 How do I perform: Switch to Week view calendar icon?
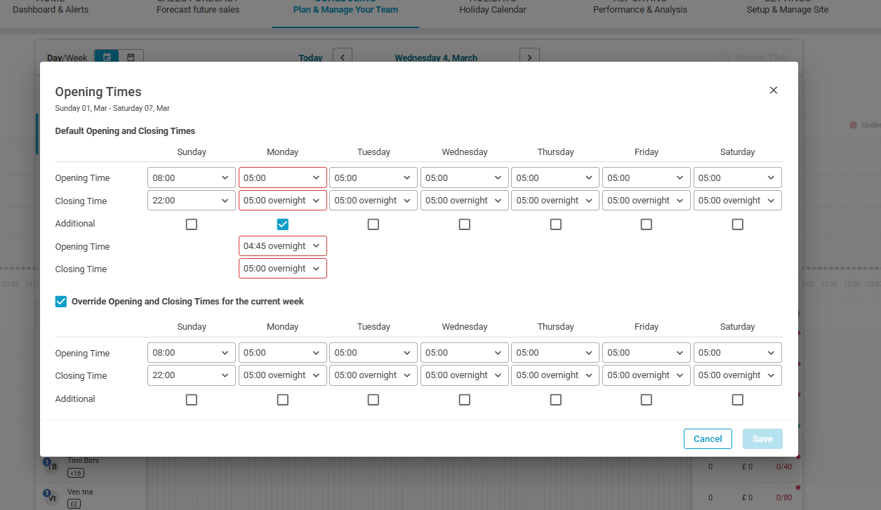(x=131, y=58)
